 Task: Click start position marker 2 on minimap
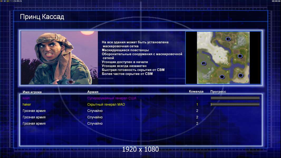(x=204, y=63)
